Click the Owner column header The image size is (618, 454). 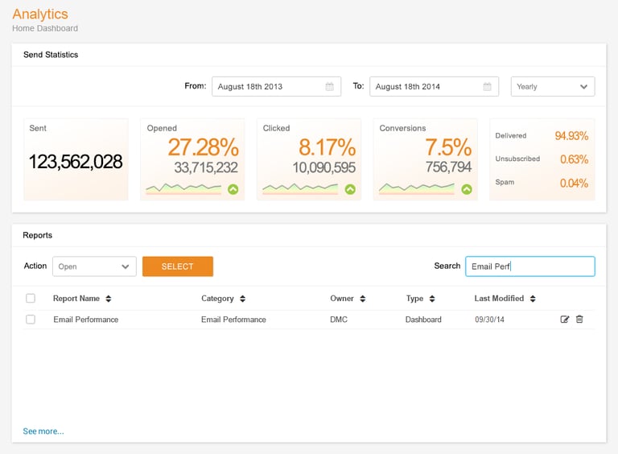pos(342,299)
